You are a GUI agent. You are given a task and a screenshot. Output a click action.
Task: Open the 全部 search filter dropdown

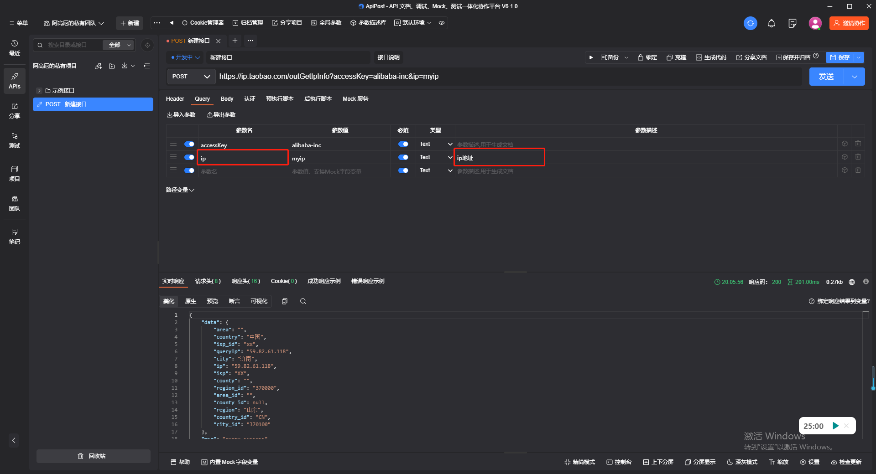click(x=119, y=45)
